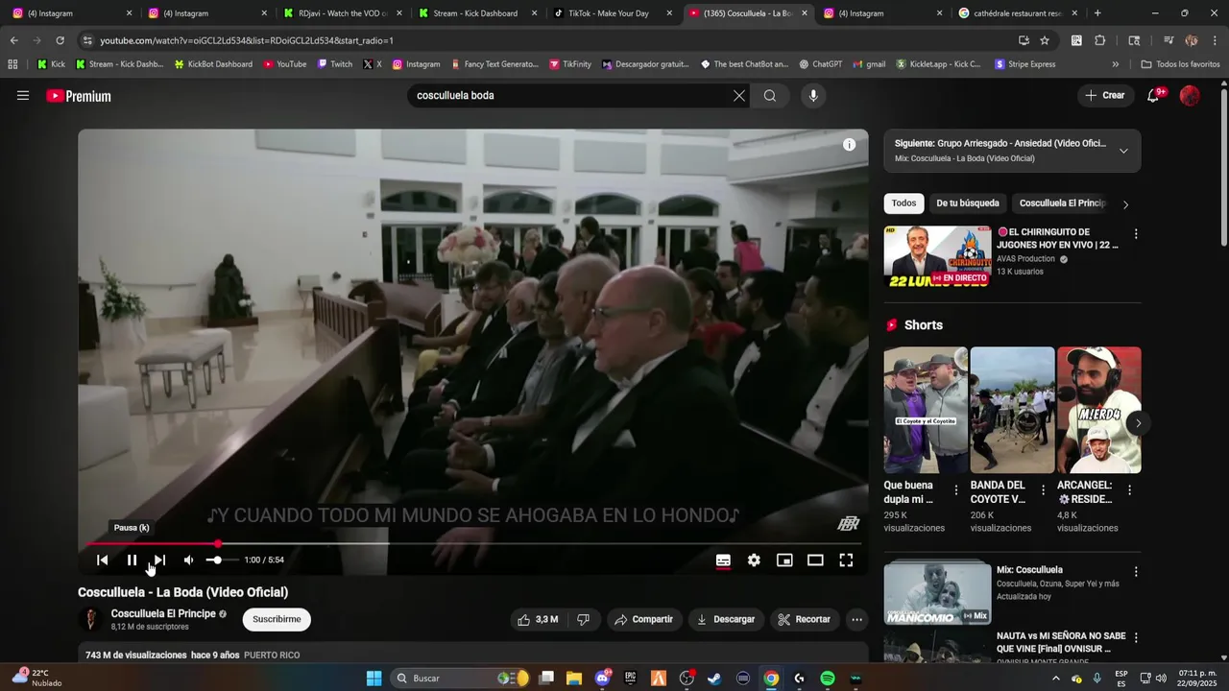1229x691 pixels.
Task: Like the video (3,3 M)
Action: [x=538, y=620]
